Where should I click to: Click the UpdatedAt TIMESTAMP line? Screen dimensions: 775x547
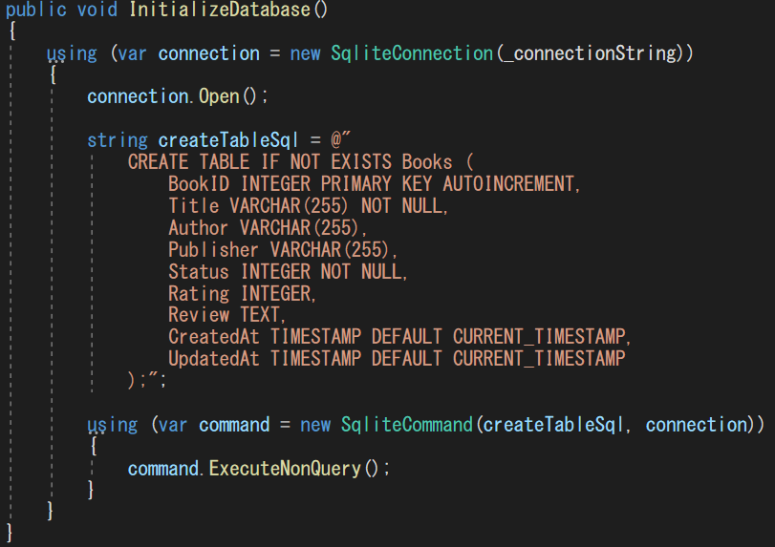pyautogui.click(x=397, y=359)
